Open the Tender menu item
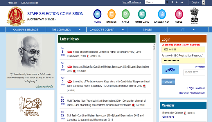This screenshot has width=212, height=122. pos(147,30)
